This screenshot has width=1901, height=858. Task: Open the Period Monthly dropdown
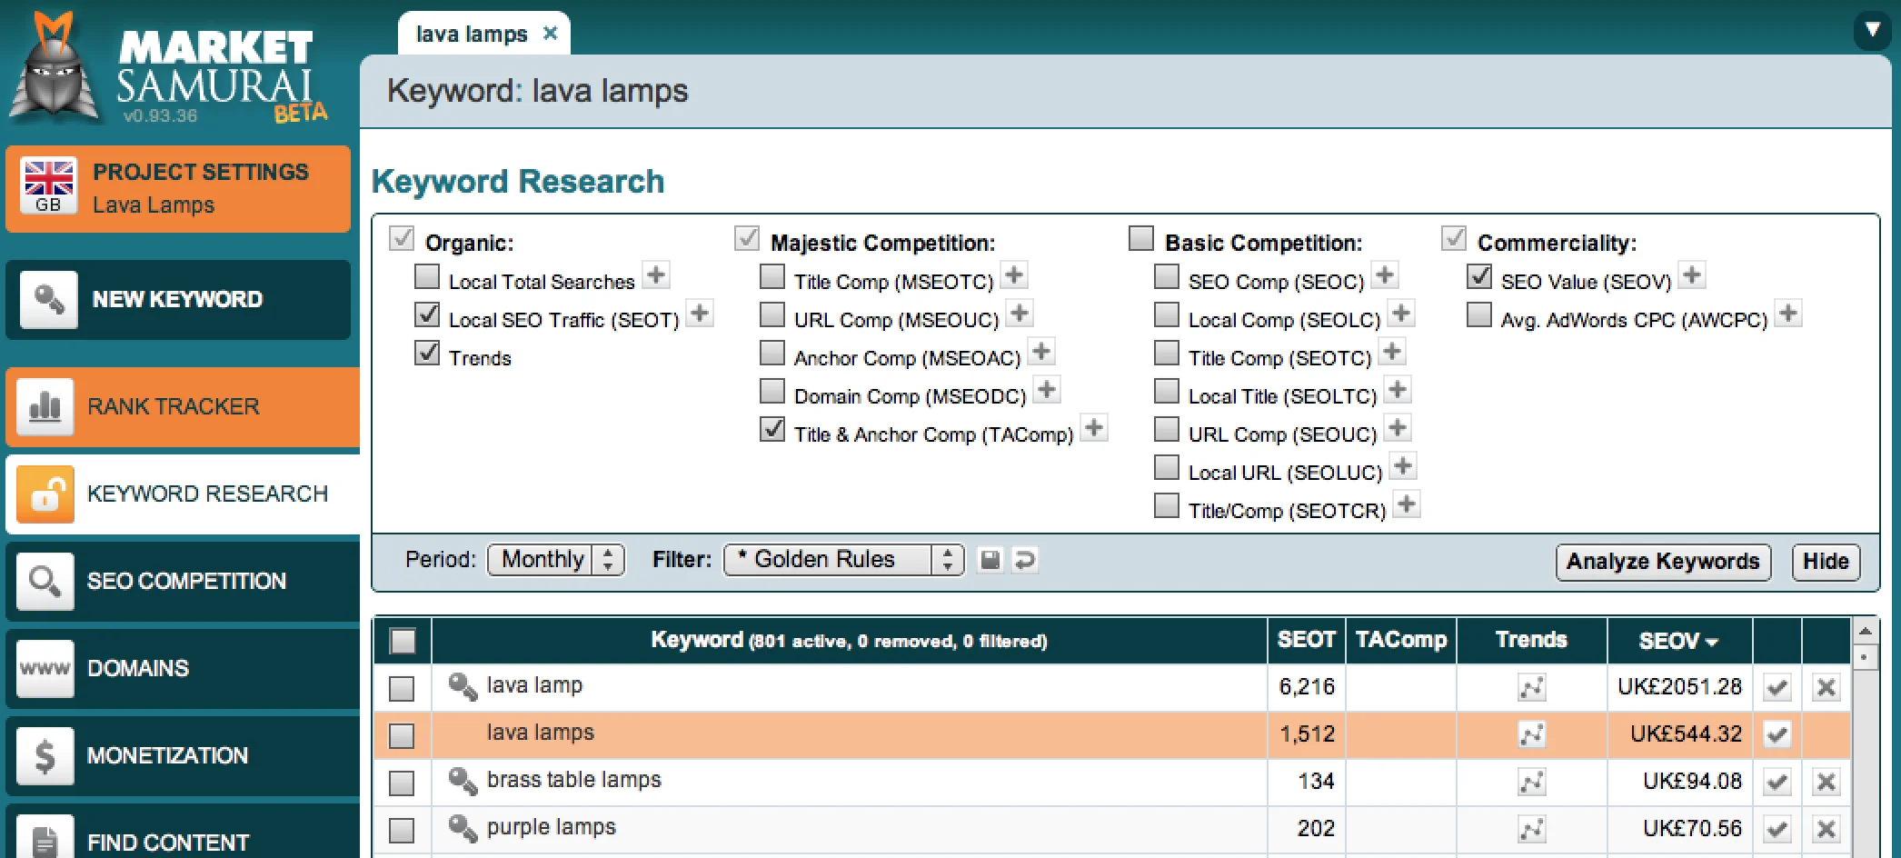click(556, 560)
